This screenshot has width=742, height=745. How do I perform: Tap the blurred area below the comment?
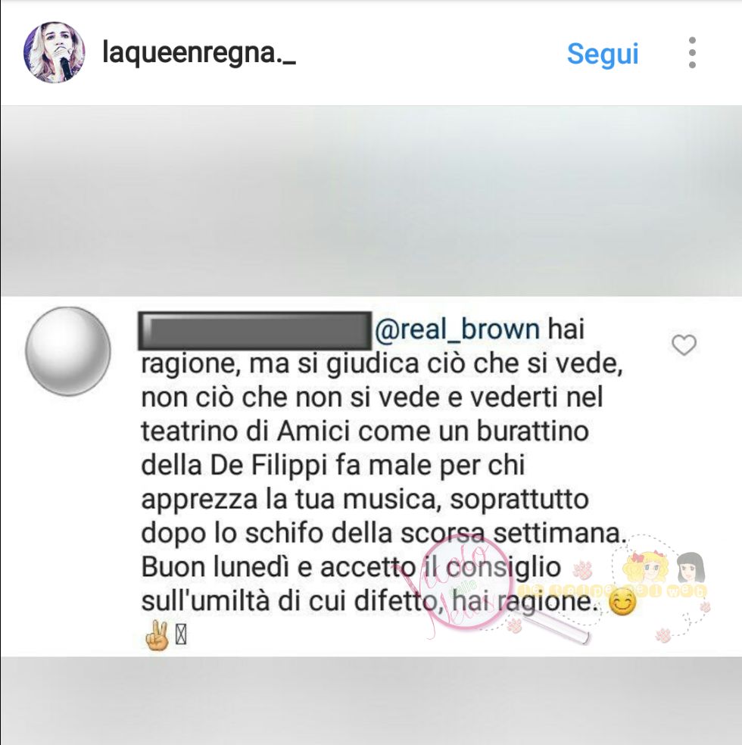[371, 701]
